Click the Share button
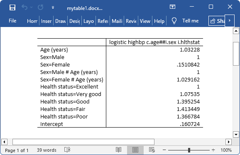The width and height of the screenshot is (240, 155). click(x=217, y=21)
